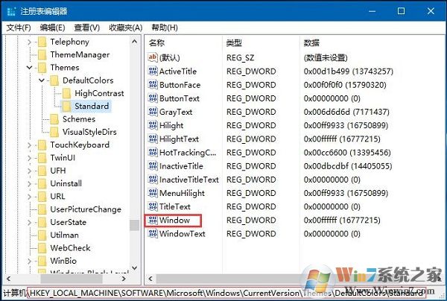Open the 收藏夹(A) menu
Screen dimensions: 447x301
[x=125, y=28]
